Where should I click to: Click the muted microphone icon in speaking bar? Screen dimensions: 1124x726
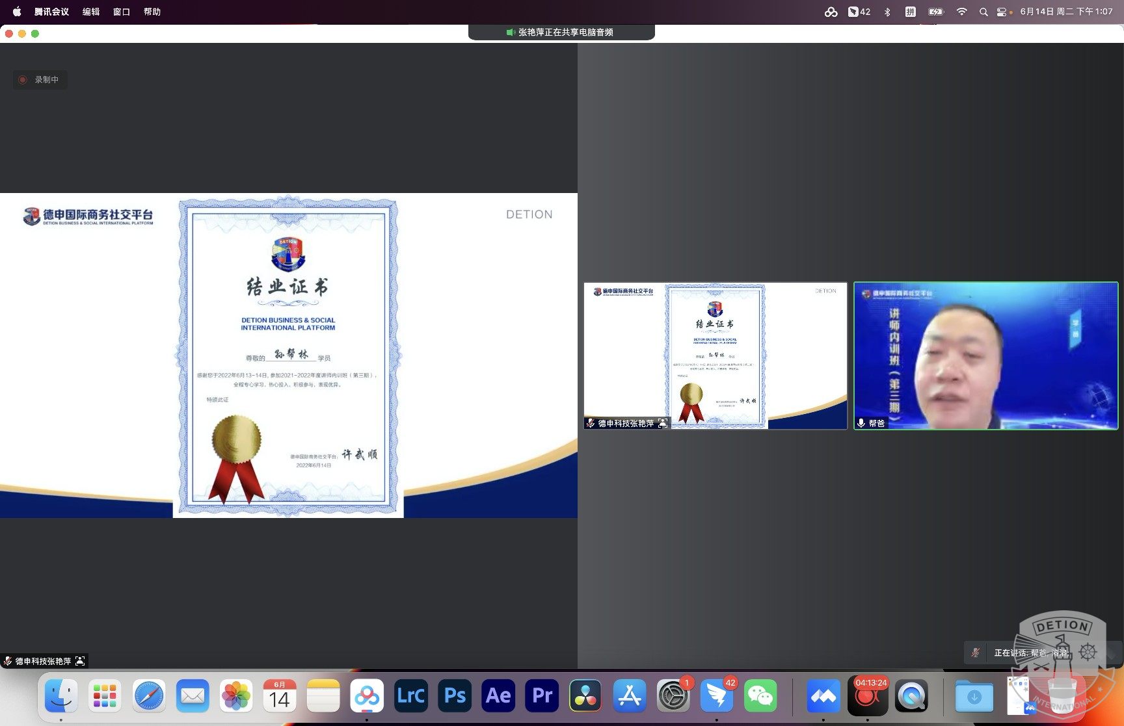pos(976,653)
